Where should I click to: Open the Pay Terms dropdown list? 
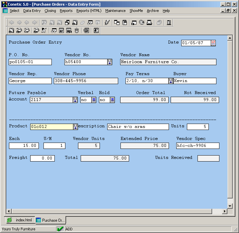pos(171,81)
